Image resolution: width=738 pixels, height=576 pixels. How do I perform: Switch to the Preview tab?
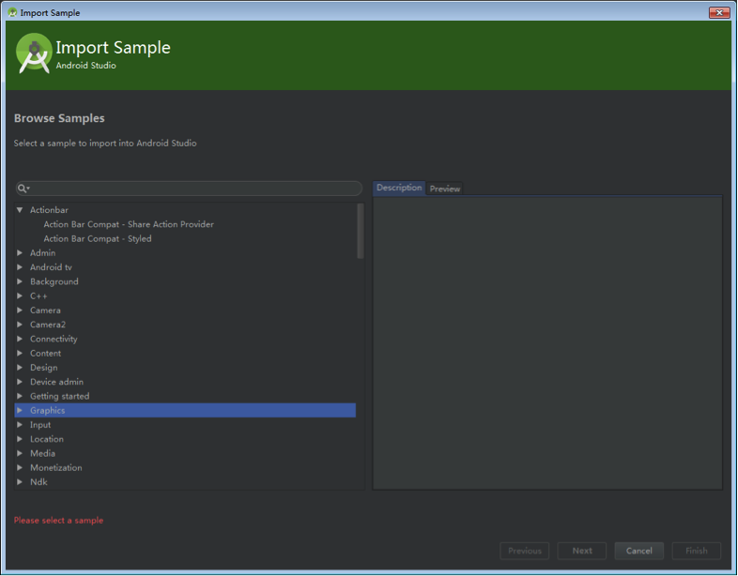[445, 189]
